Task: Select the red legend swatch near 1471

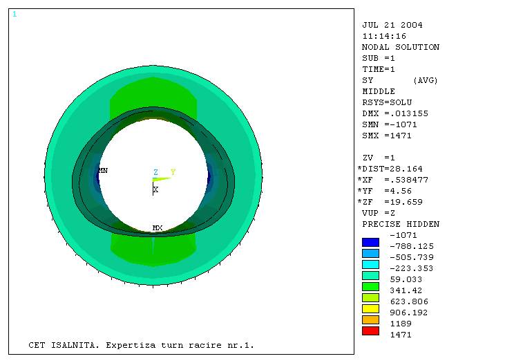Action: [370, 331]
